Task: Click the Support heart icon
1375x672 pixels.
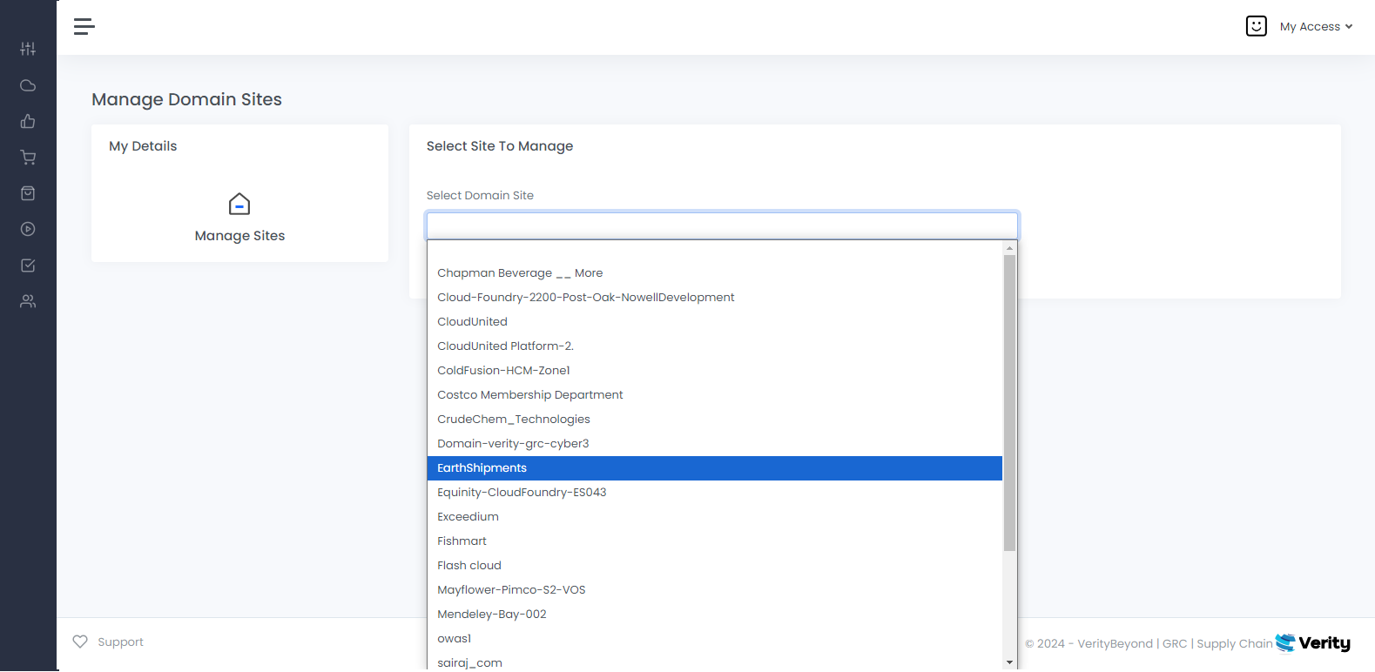Action: point(80,642)
